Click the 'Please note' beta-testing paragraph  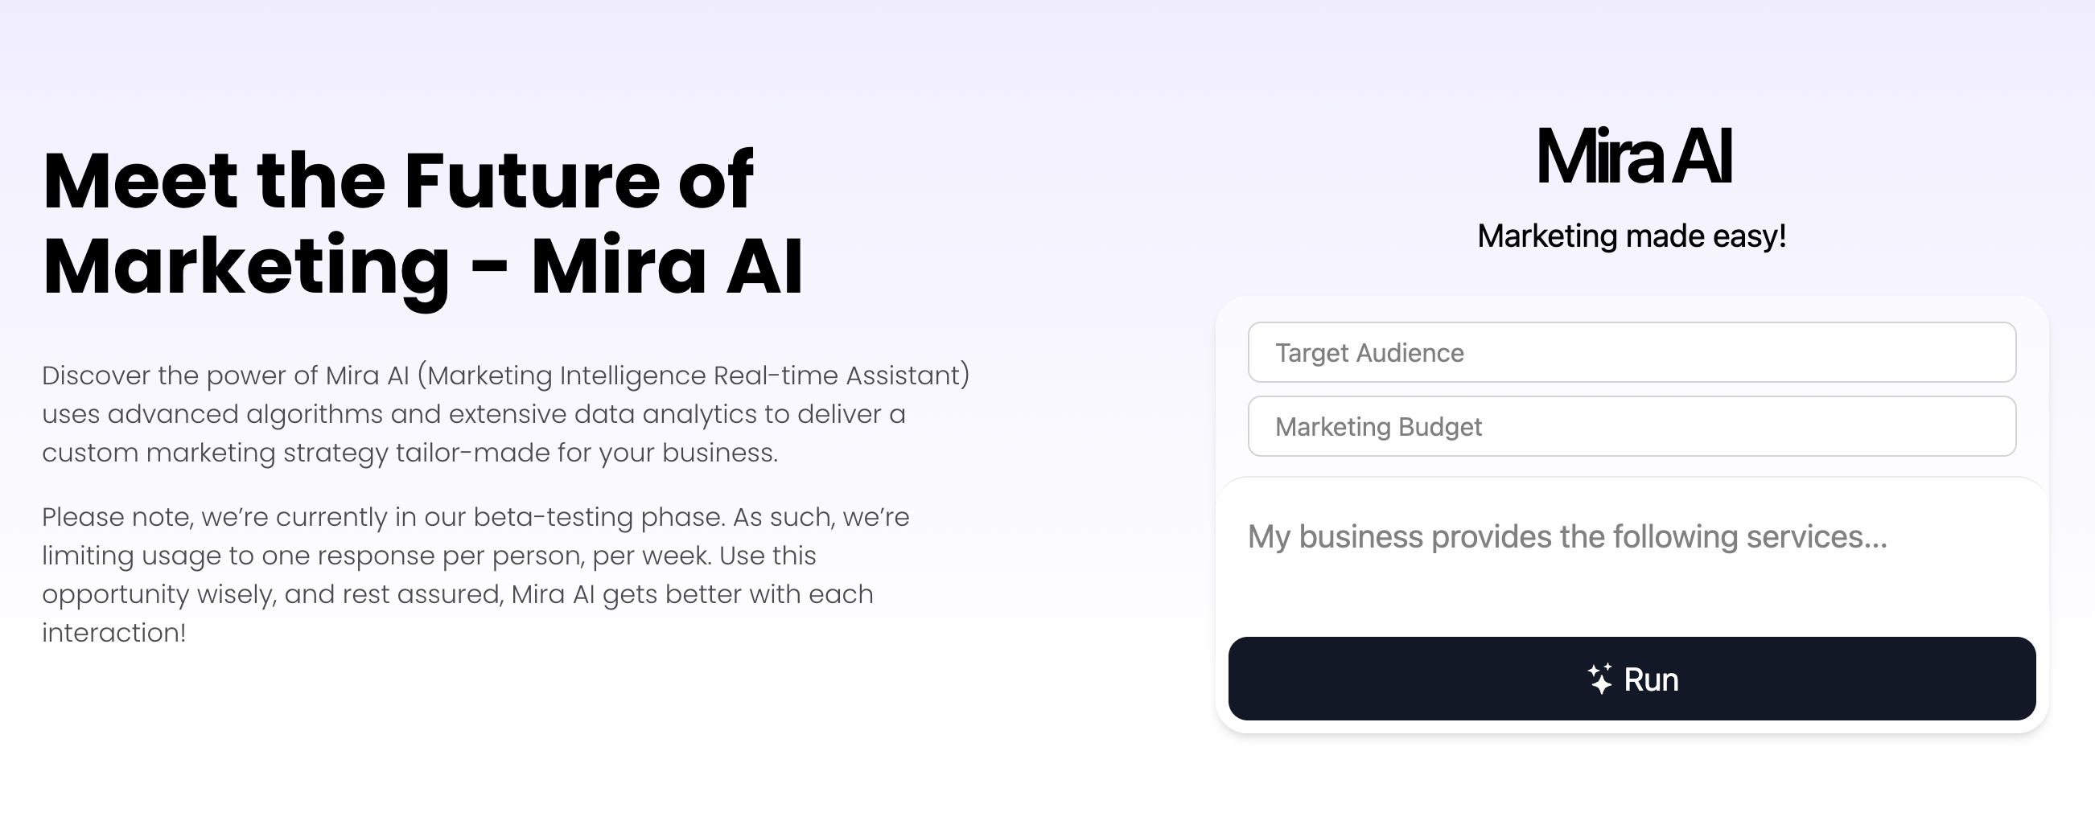475,574
